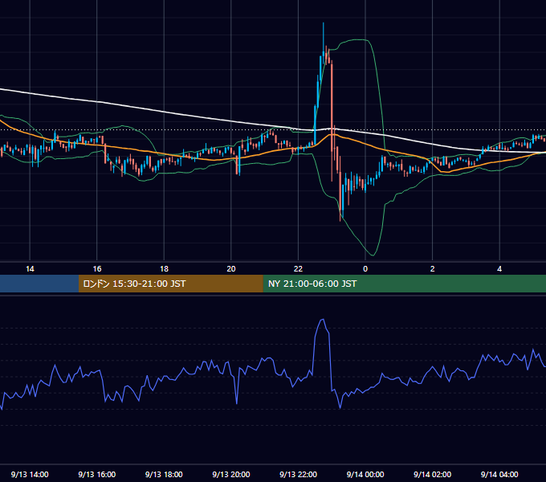Click the '9/13 18:00' date label
546x482 pixels.
click(164, 474)
